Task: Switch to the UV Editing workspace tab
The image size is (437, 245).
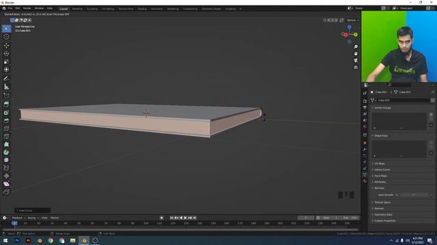Action: pos(108,9)
